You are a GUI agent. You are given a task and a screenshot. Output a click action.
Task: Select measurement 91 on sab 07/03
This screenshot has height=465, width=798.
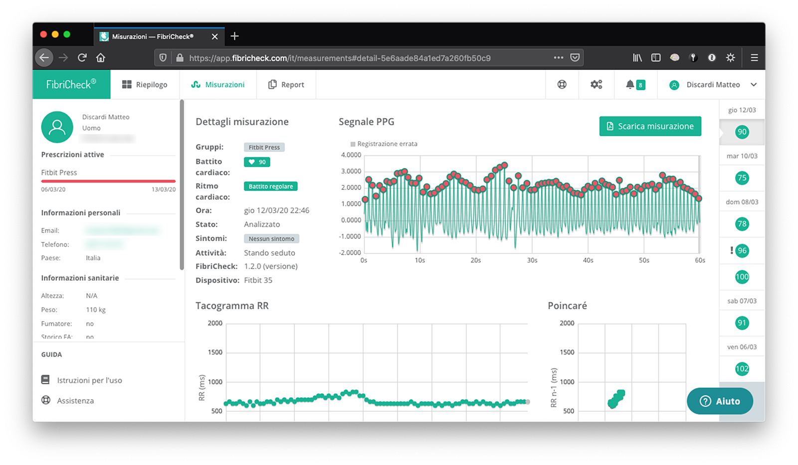742,323
